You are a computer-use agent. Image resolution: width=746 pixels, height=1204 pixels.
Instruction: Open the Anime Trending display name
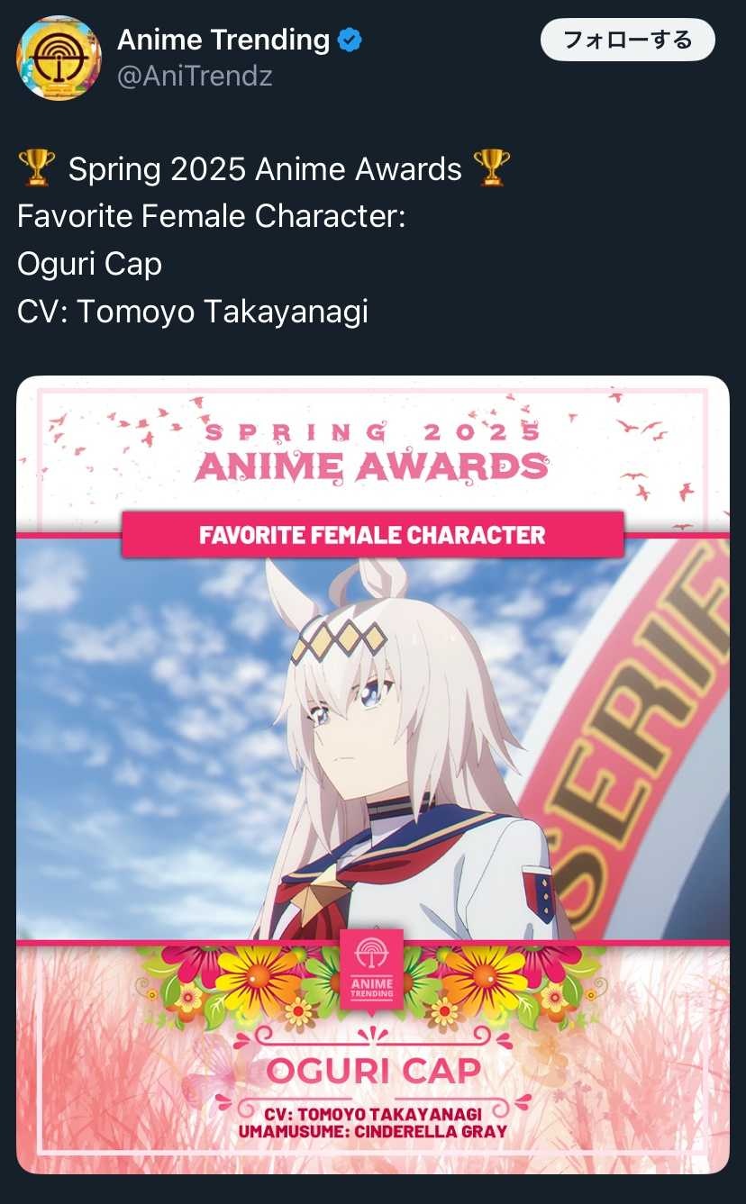(223, 41)
